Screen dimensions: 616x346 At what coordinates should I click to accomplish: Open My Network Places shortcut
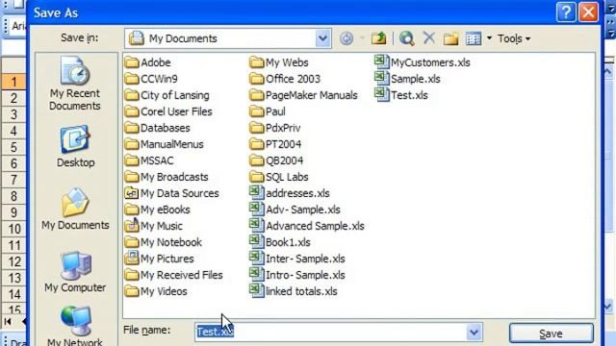click(x=75, y=326)
